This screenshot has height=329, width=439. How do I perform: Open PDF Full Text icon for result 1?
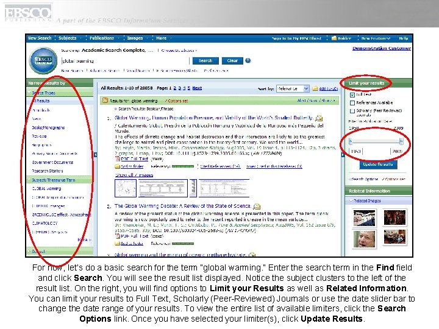[x=118, y=159]
